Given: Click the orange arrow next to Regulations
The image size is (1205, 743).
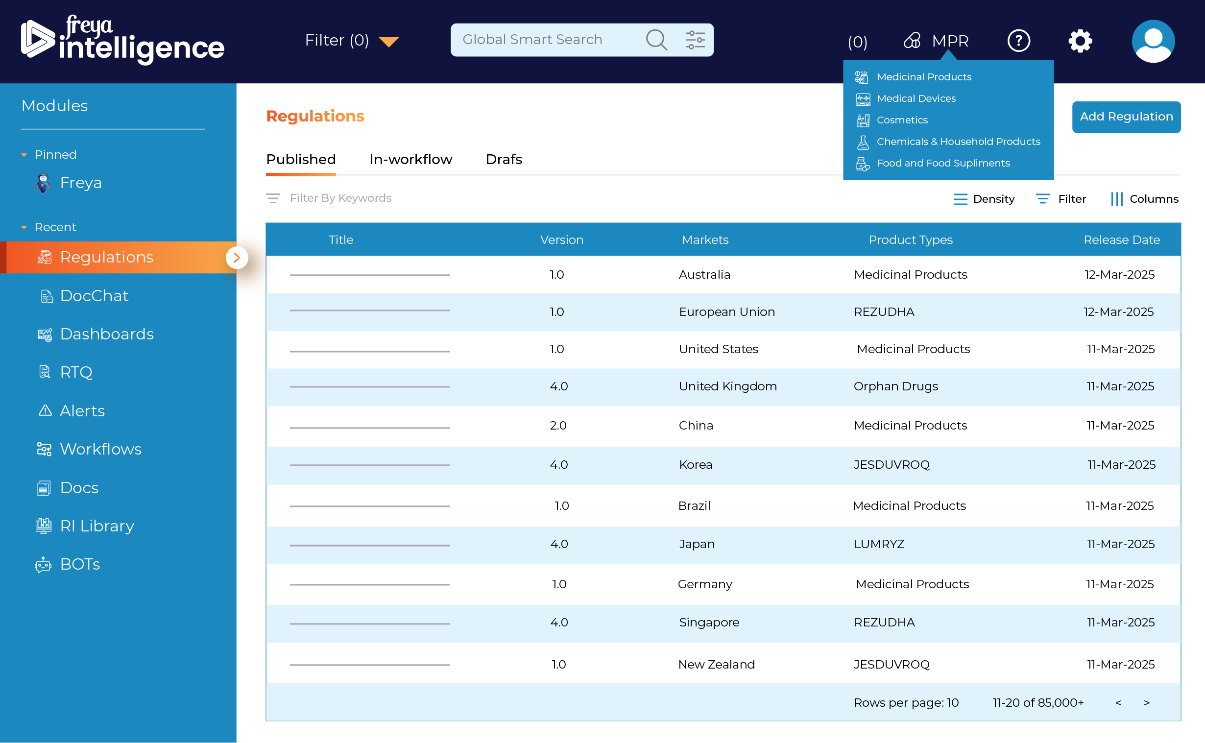Looking at the screenshot, I should tap(238, 258).
